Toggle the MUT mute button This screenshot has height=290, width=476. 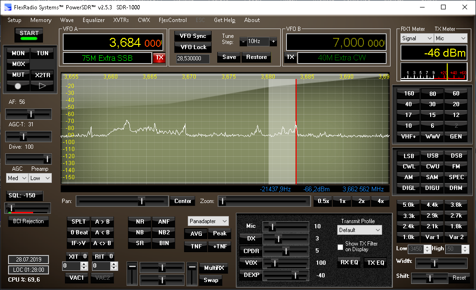point(18,75)
